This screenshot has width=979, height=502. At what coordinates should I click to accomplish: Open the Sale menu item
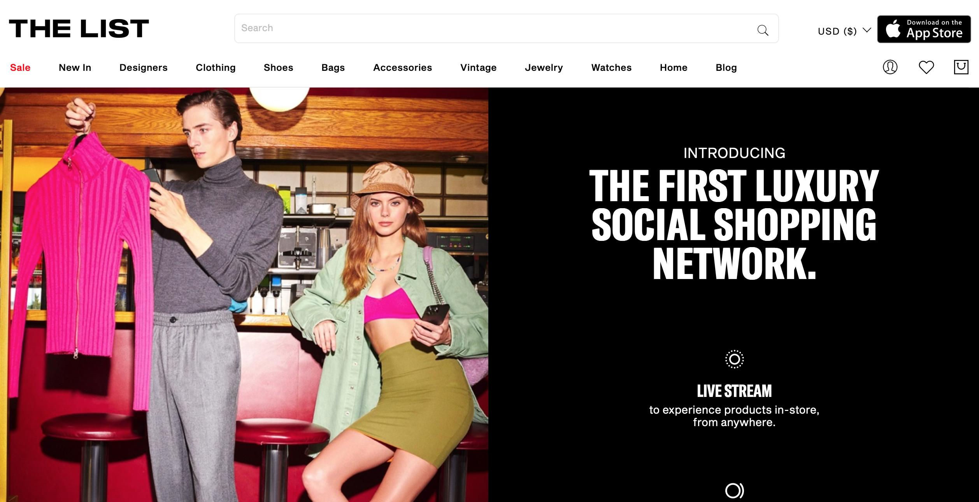[20, 68]
